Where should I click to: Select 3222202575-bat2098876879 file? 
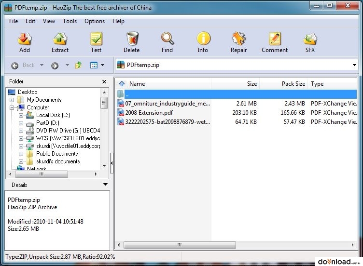tap(168, 122)
